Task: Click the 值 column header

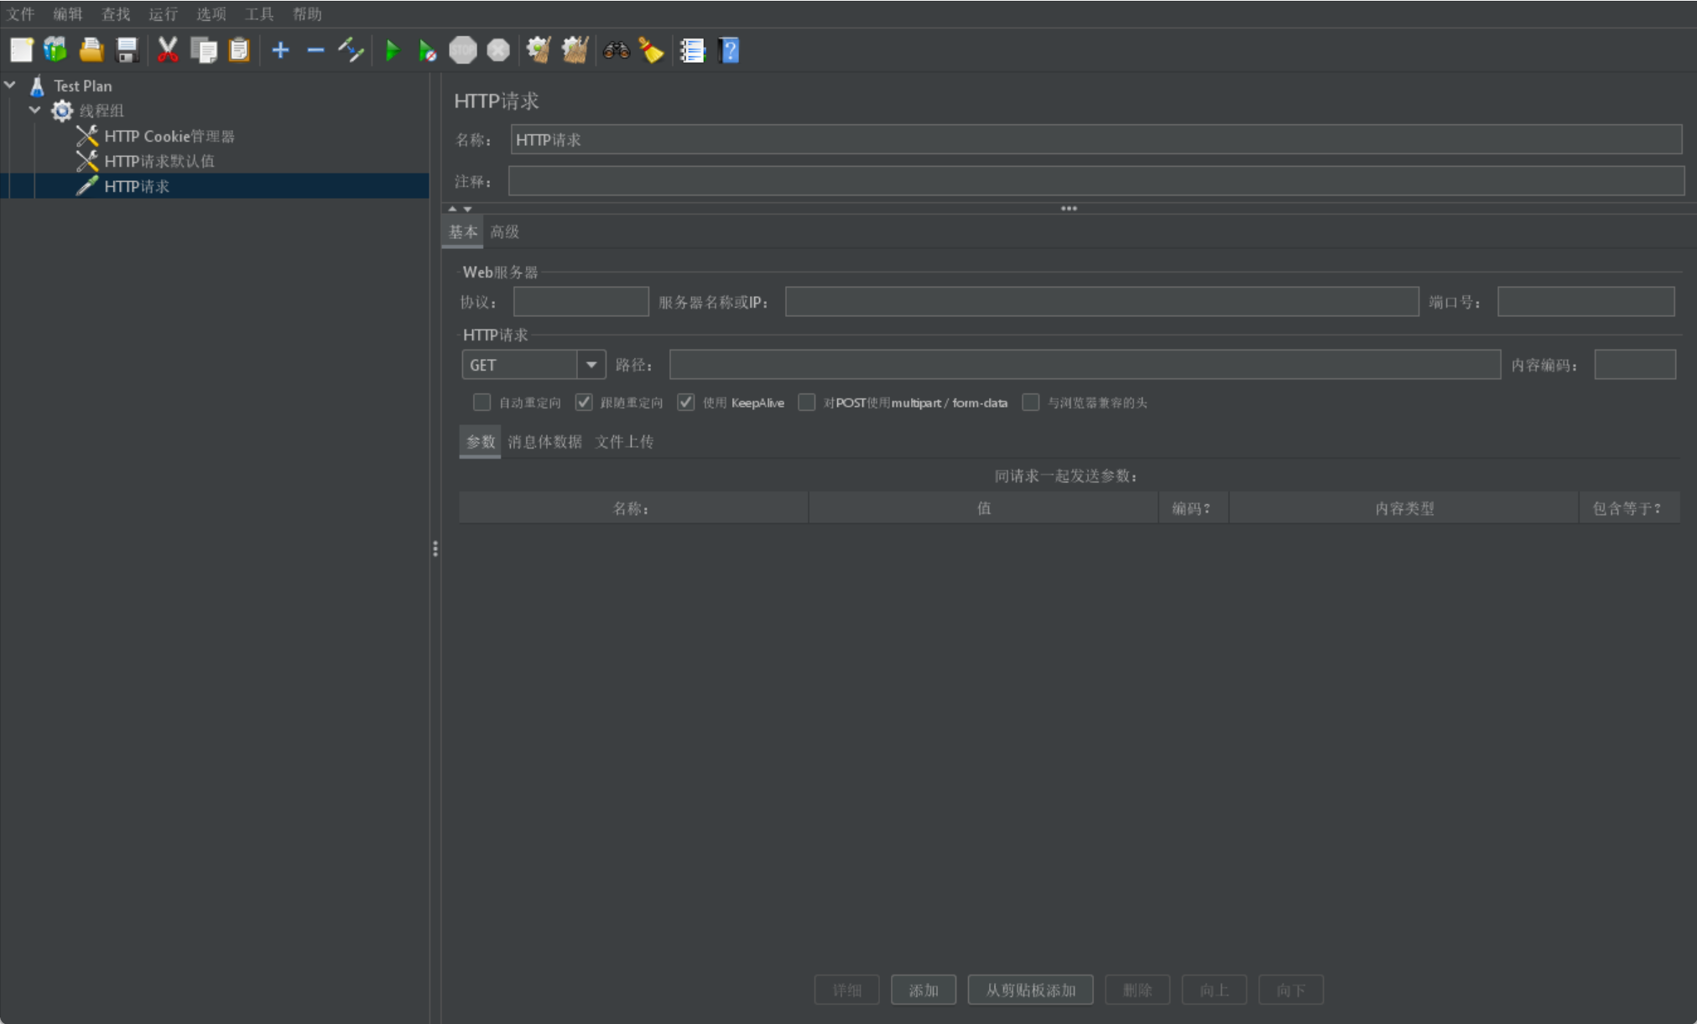Action: (x=983, y=508)
